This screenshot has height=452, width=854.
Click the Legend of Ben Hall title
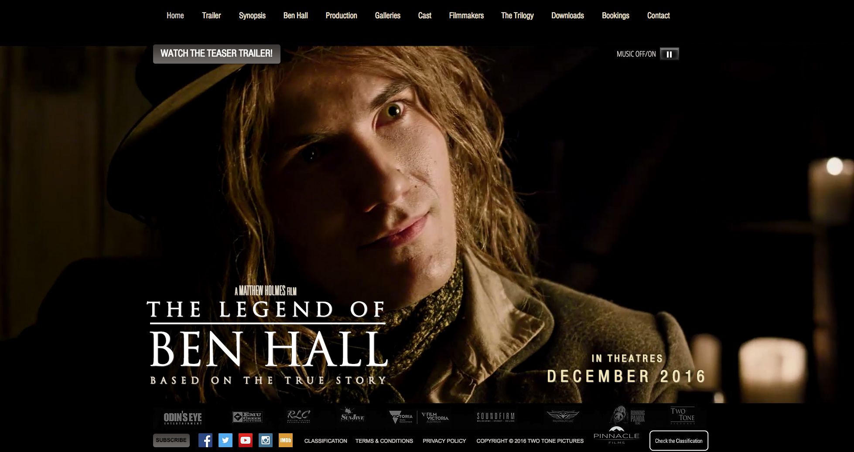pos(267,333)
